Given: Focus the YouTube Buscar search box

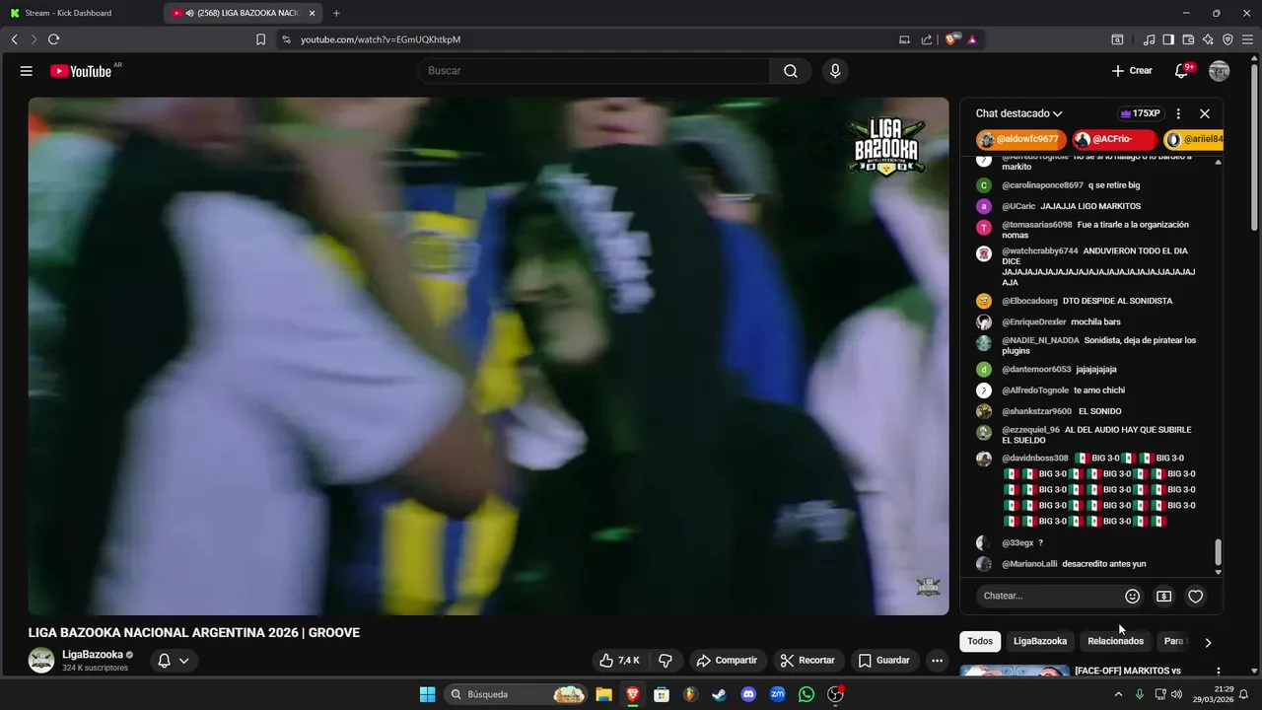Looking at the screenshot, I should 593,71.
